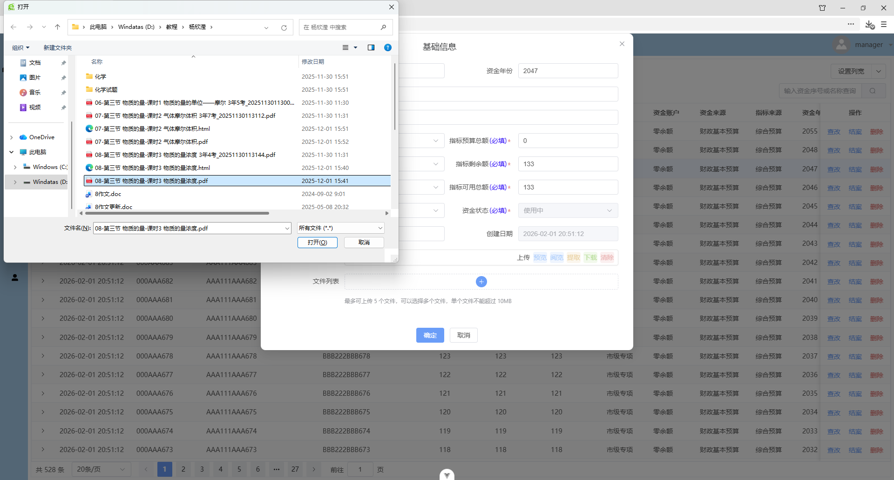Click 清除 link in upload row
The width and height of the screenshot is (894, 480).
point(607,257)
